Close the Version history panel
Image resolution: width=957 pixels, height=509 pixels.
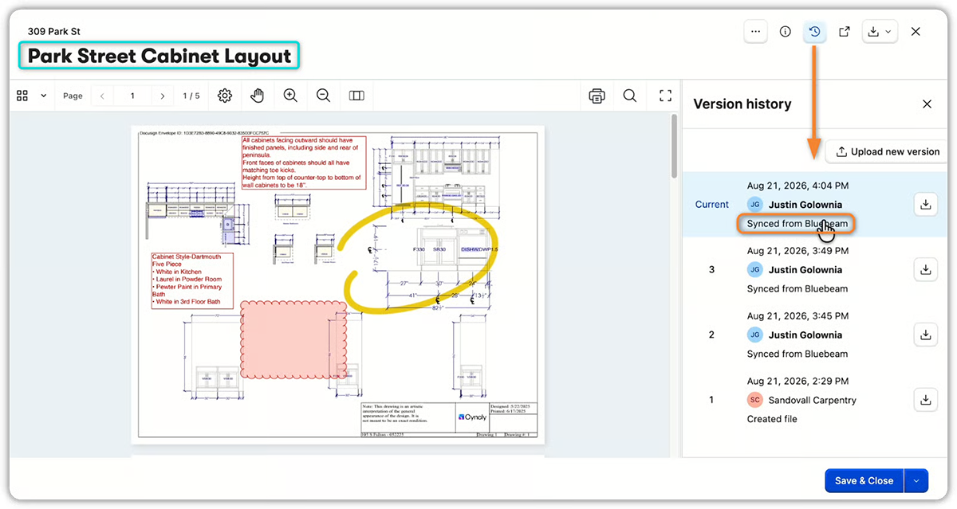927,104
